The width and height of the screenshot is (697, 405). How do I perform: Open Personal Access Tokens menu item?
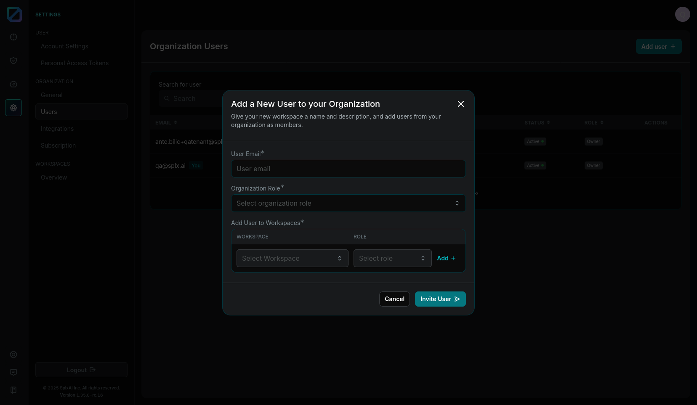pyautogui.click(x=74, y=63)
